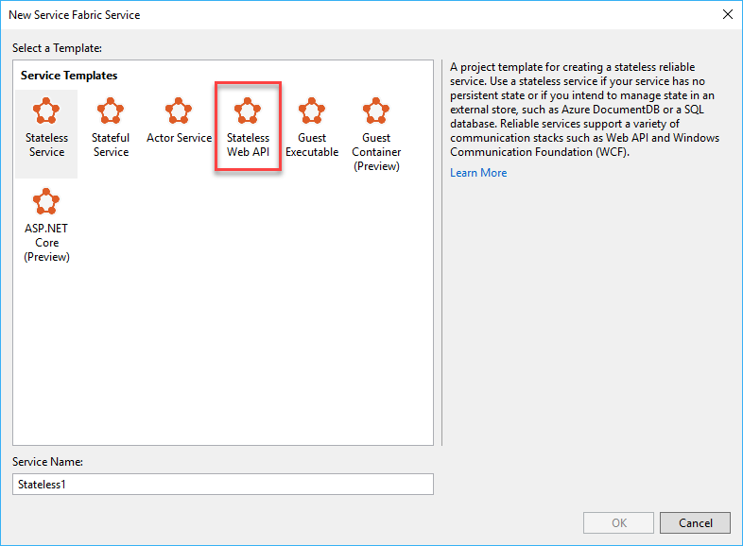Pick the Actor Service template icon
The height and width of the screenshot is (546, 743).
pyautogui.click(x=179, y=111)
